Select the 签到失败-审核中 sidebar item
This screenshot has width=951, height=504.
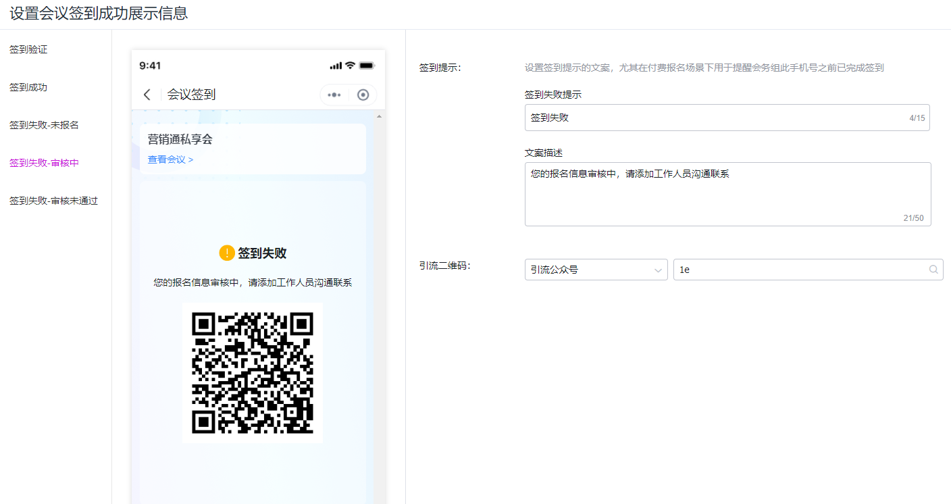point(44,163)
